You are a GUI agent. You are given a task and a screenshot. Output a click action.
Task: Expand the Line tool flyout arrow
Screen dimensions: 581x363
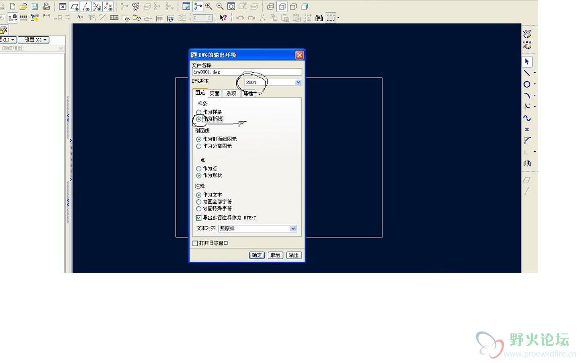[x=535, y=73]
